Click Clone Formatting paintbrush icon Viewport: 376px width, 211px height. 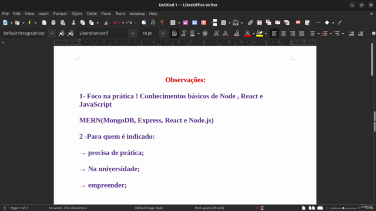[x=106, y=23]
